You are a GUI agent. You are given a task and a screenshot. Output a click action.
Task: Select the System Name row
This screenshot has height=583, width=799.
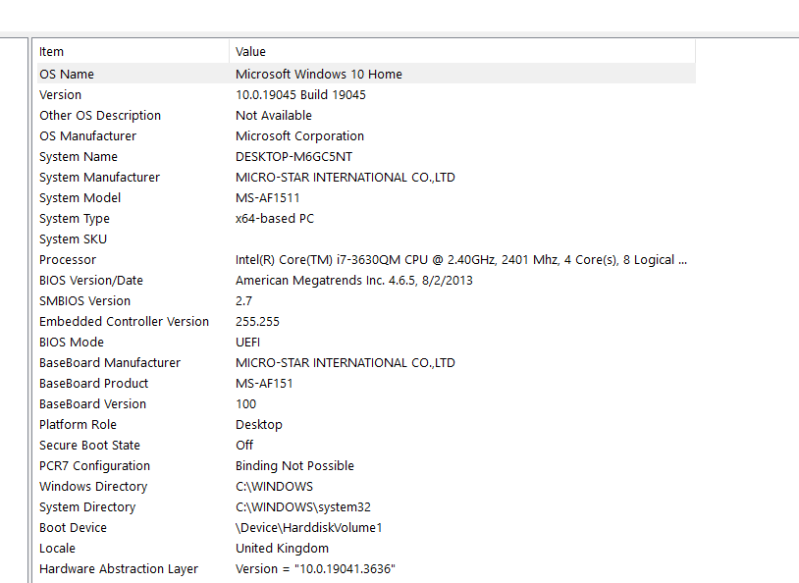pyautogui.click(x=366, y=156)
